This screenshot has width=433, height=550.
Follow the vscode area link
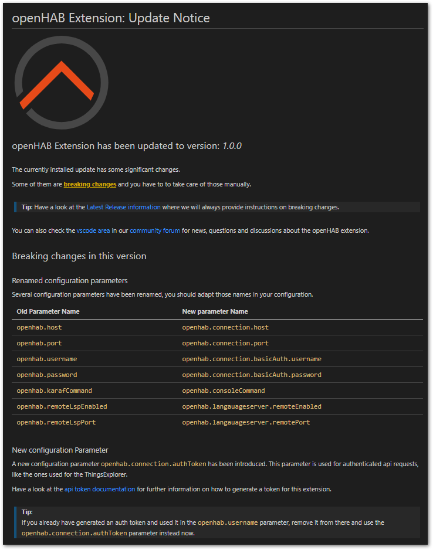93,230
